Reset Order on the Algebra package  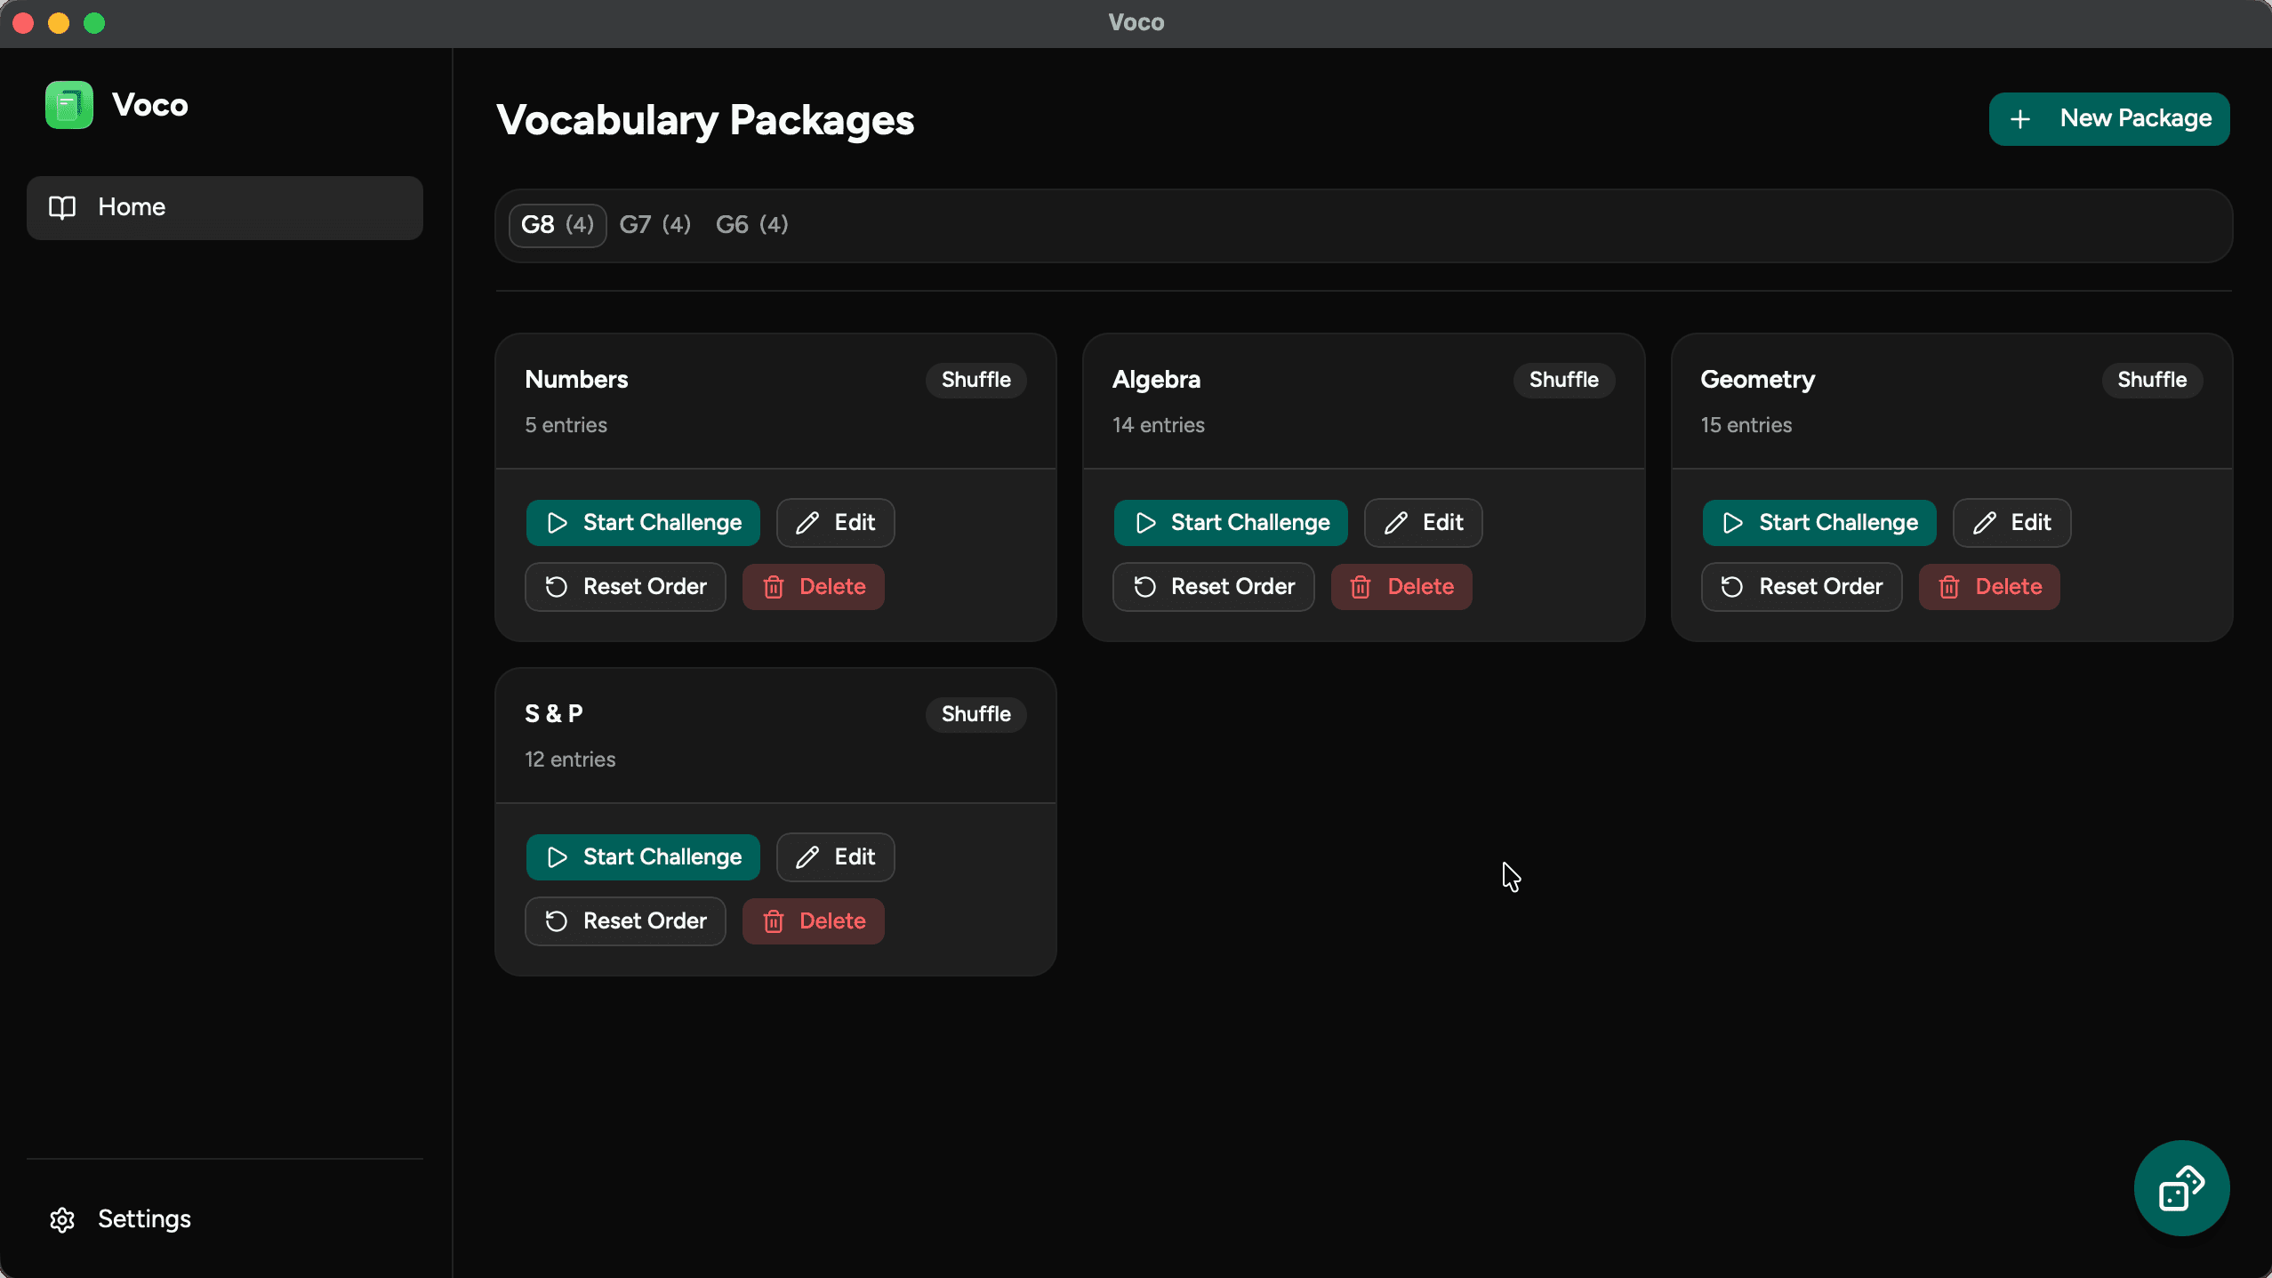[1213, 586]
